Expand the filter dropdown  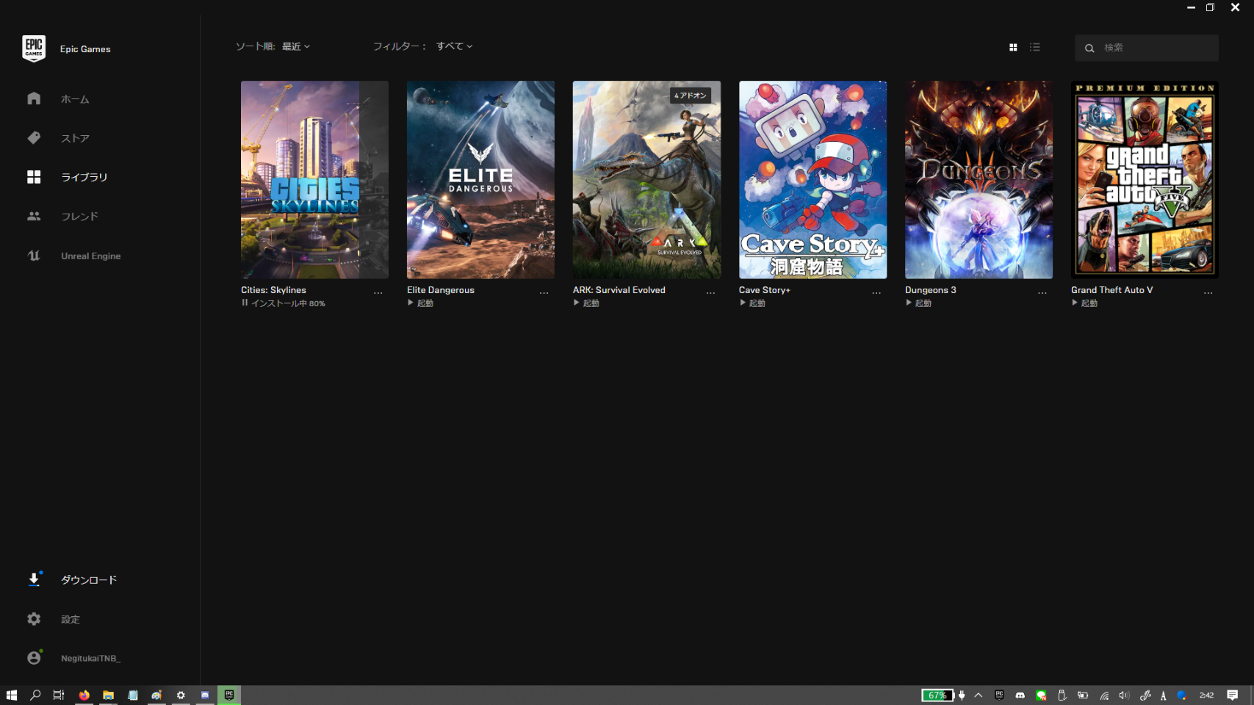[454, 46]
